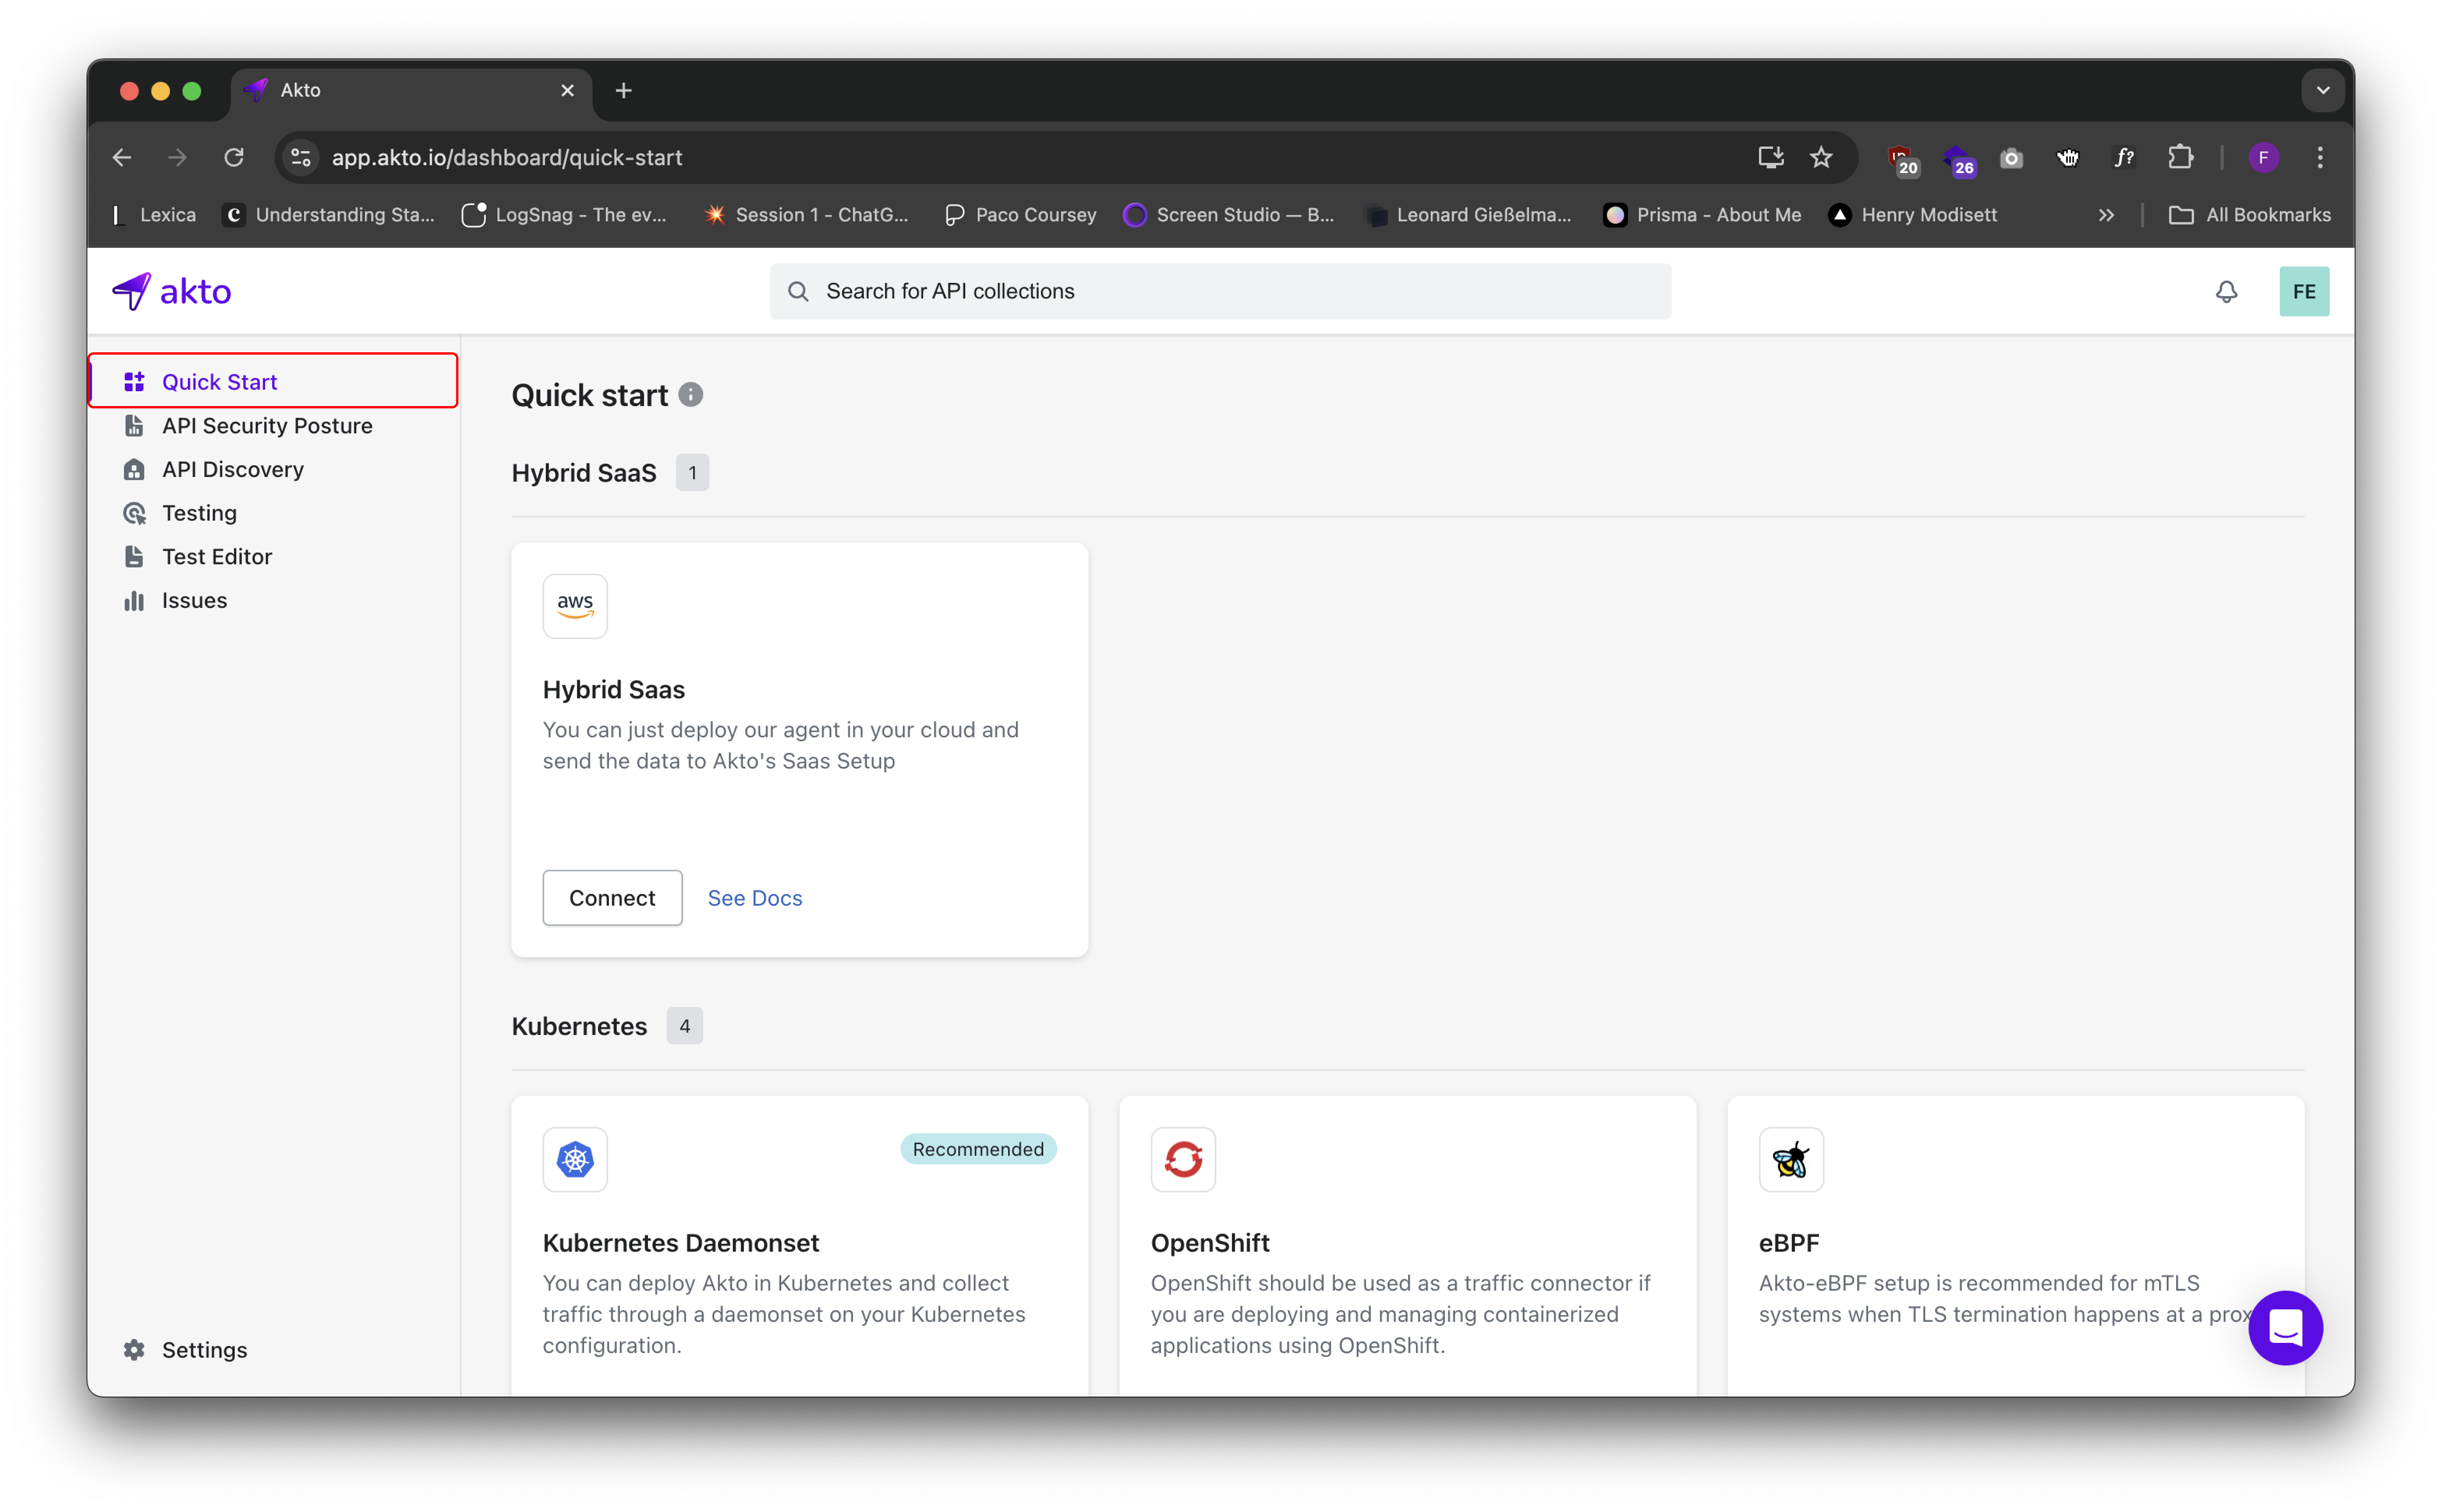The image size is (2442, 1512).
Task: Expand the hidden bookmarks chevron
Action: coord(2106,215)
